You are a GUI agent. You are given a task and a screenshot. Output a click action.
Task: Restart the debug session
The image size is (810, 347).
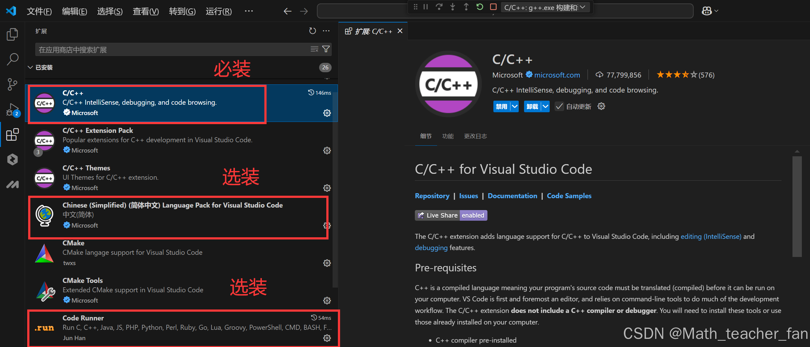coord(480,7)
